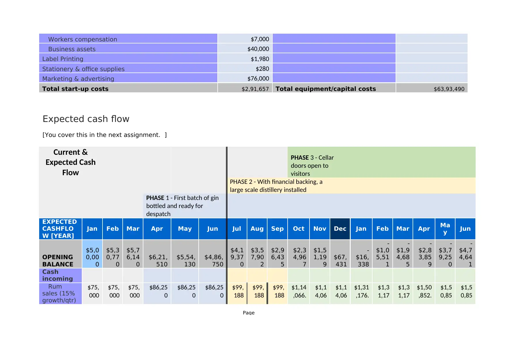This screenshot has width=505, height=357.
Task: Click the $1,51,199 opening balance cell
Action: pyautogui.click(x=320, y=254)
